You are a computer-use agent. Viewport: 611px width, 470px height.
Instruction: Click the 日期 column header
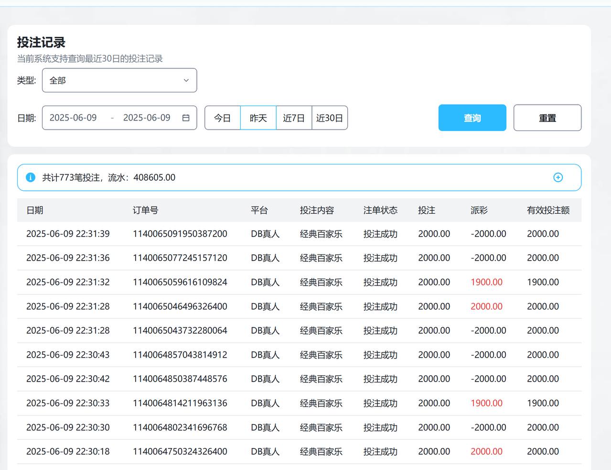(35, 210)
